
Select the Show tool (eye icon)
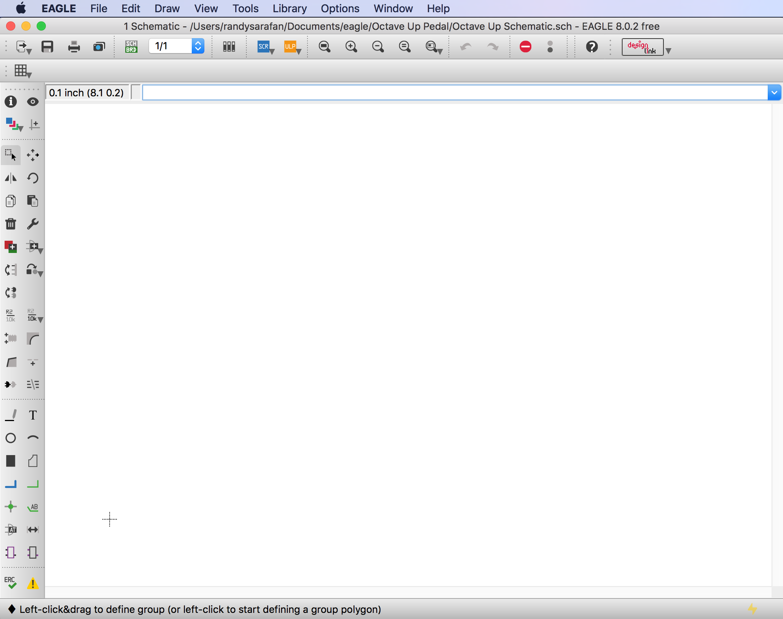pos(33,102)
